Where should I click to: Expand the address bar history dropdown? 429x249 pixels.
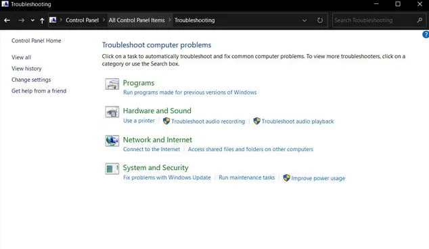[304, 20]
